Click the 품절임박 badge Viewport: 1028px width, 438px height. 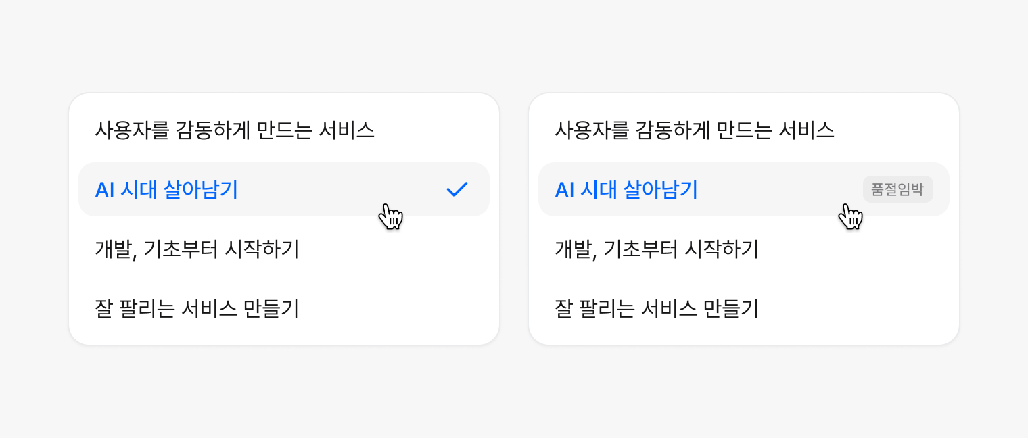897,189
